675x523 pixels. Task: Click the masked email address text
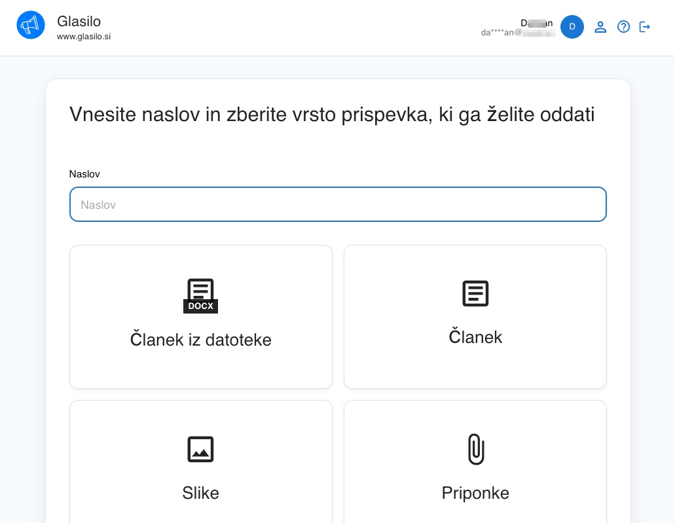pos(518,33)
